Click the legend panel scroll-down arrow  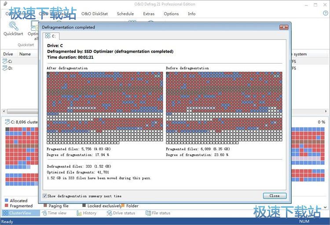tap(325, 207)
